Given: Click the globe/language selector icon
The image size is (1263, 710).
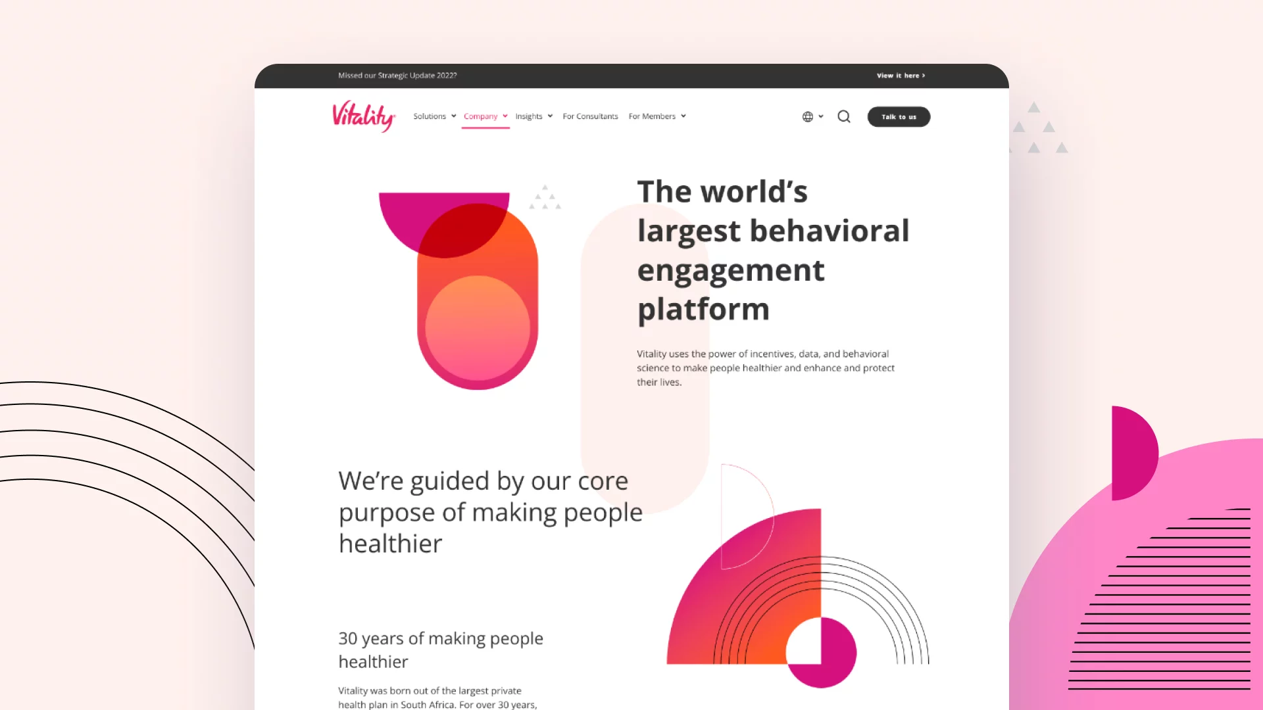Looking at the screenshot, I should 806,116.
